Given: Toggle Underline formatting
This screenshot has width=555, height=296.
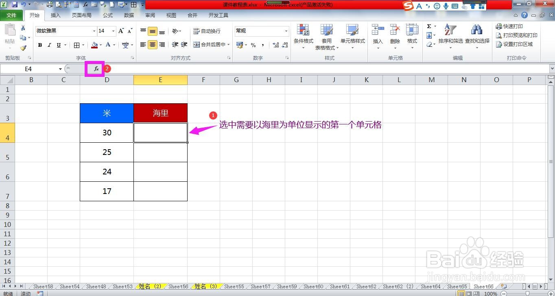Looking at the screenshot, I should pos(59,45).
